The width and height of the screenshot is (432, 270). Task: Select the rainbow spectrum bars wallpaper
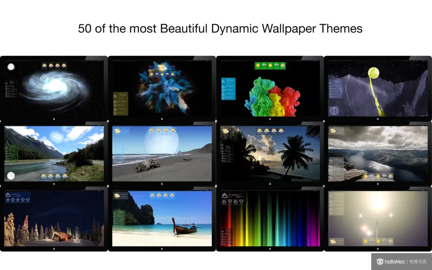(270, 219)
